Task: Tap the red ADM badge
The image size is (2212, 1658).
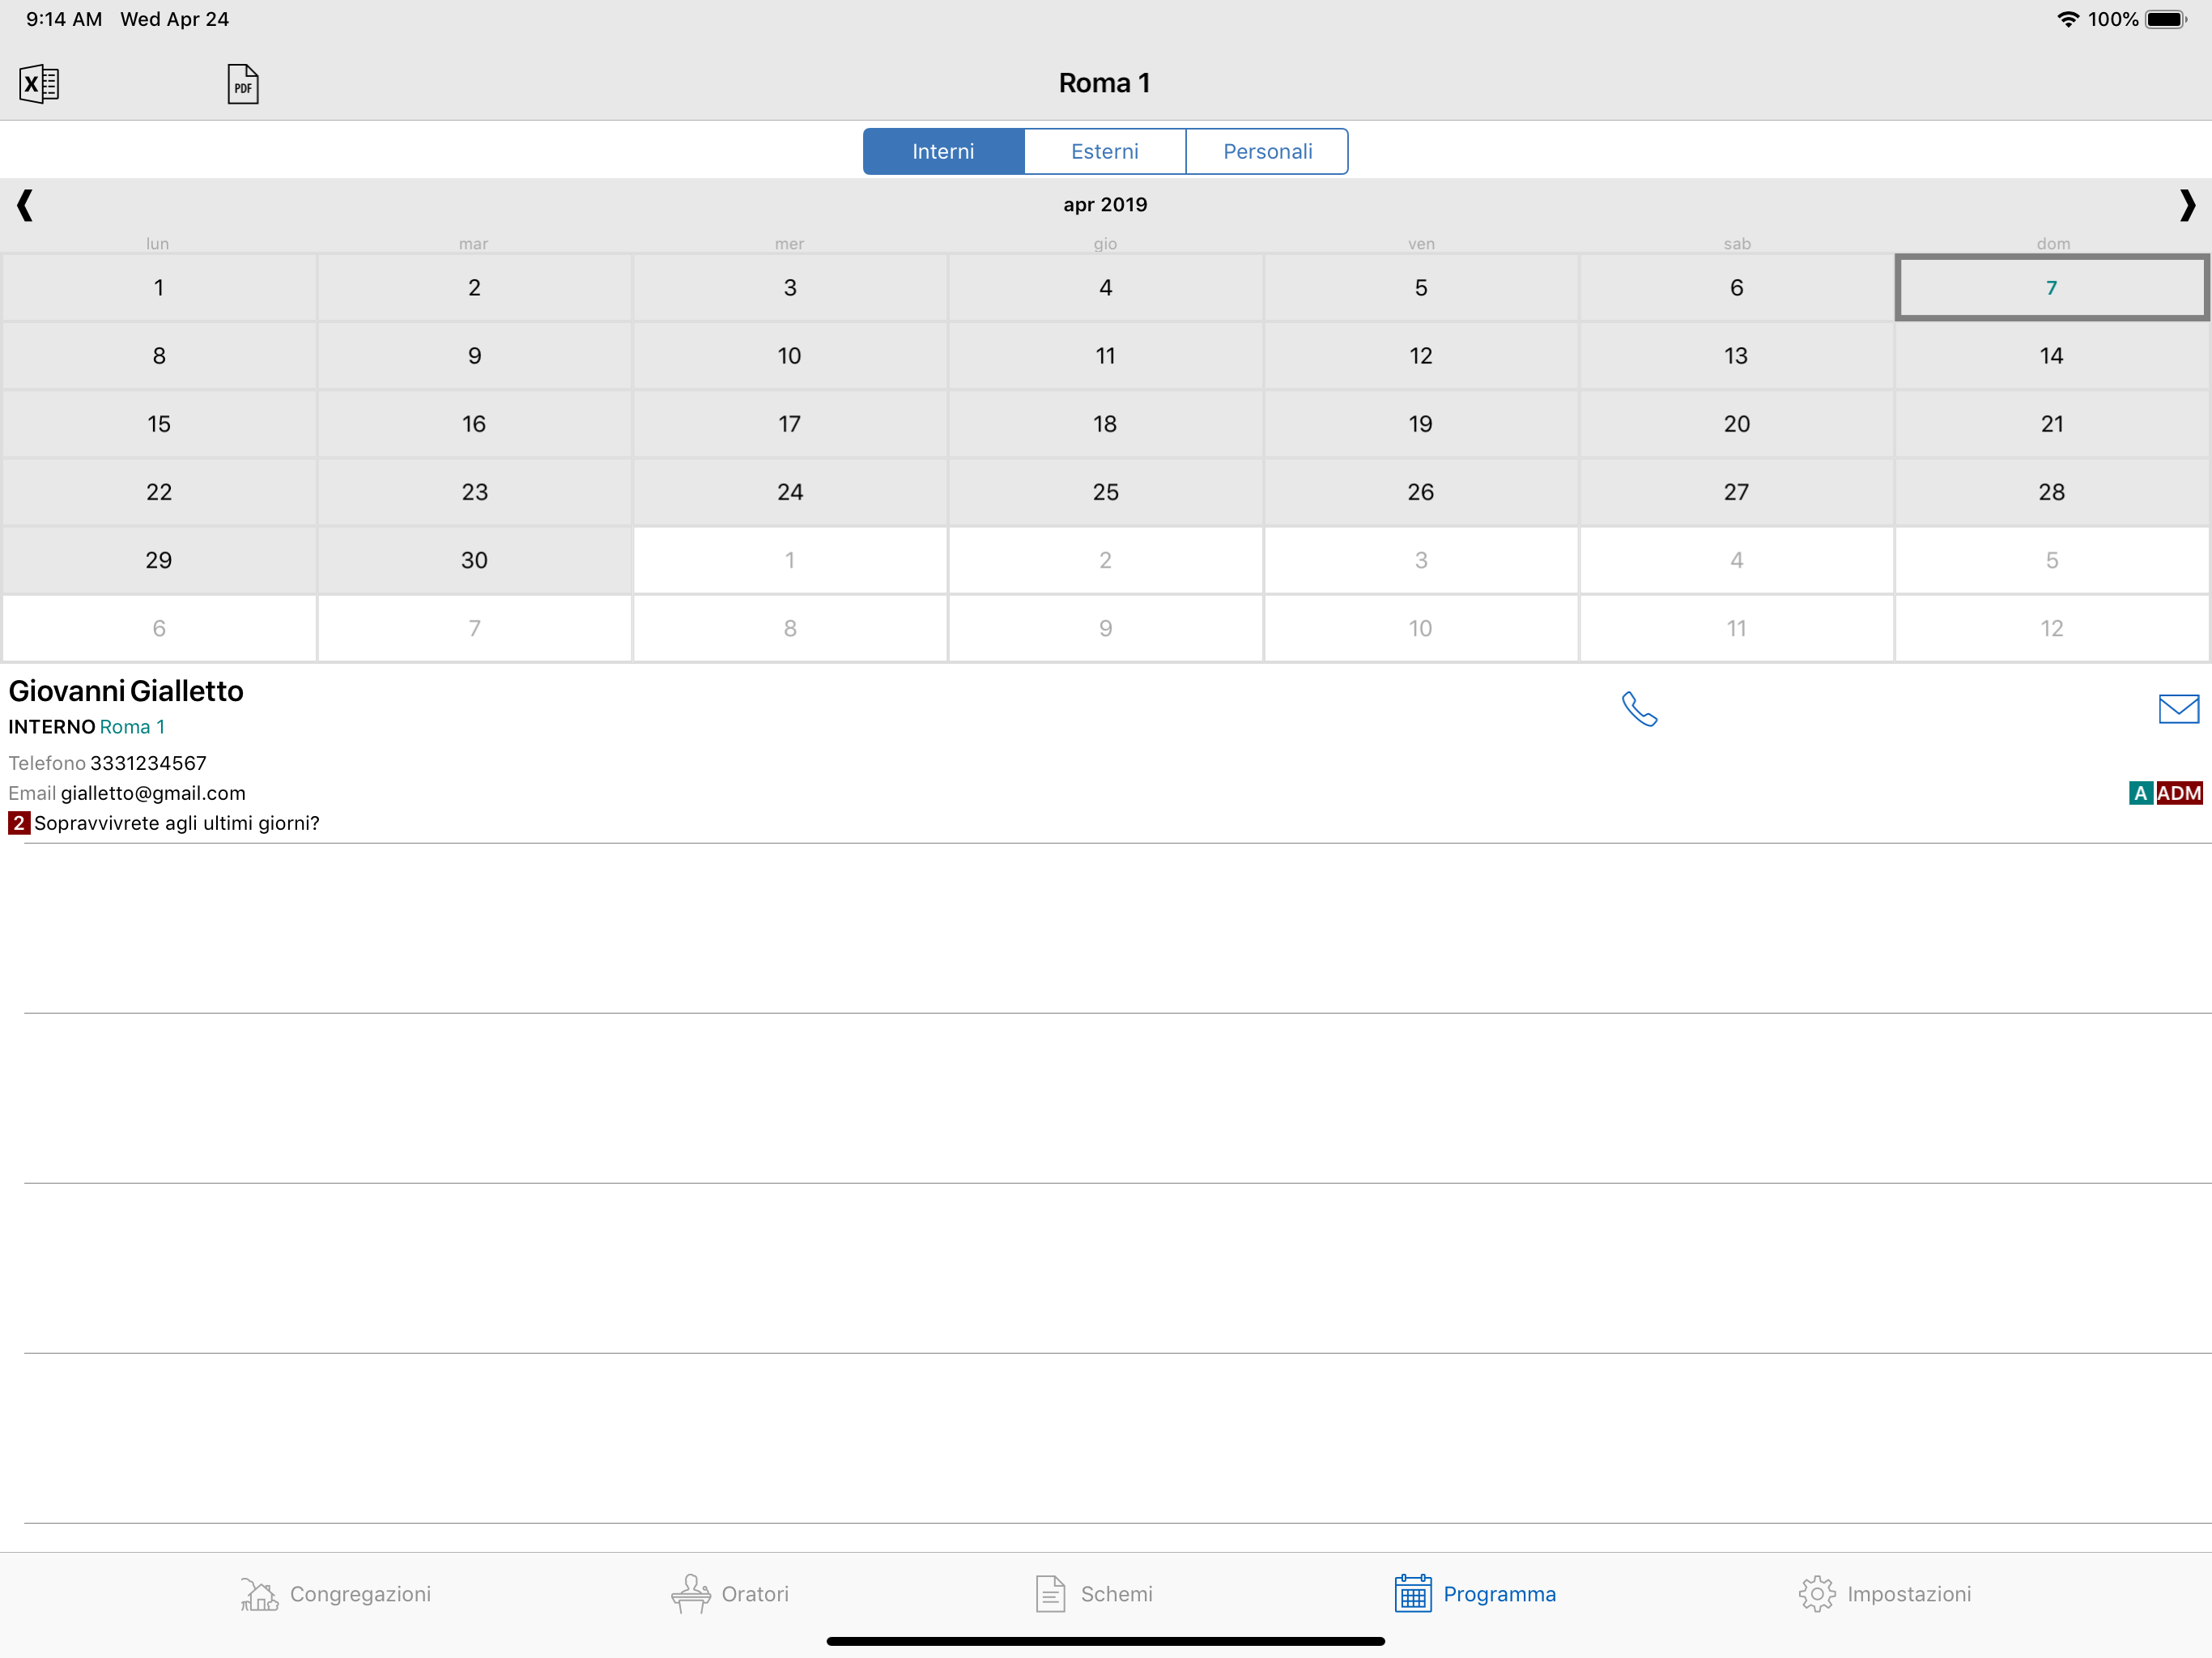Action: pos(2179,793)
